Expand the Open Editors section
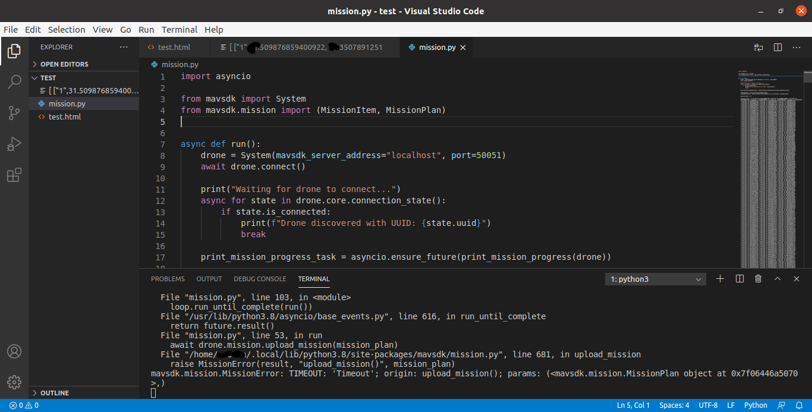 [x=84, y=64]
